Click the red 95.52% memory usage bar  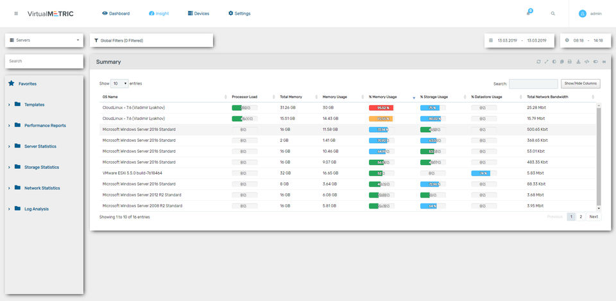(x=381, y=108)
